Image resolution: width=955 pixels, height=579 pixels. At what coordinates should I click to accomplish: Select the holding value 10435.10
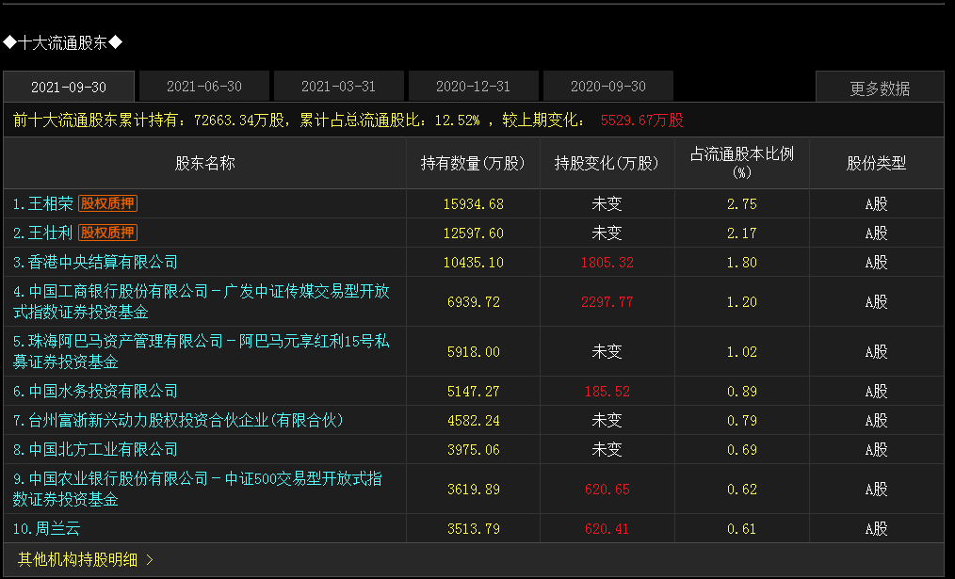(473, 263)
